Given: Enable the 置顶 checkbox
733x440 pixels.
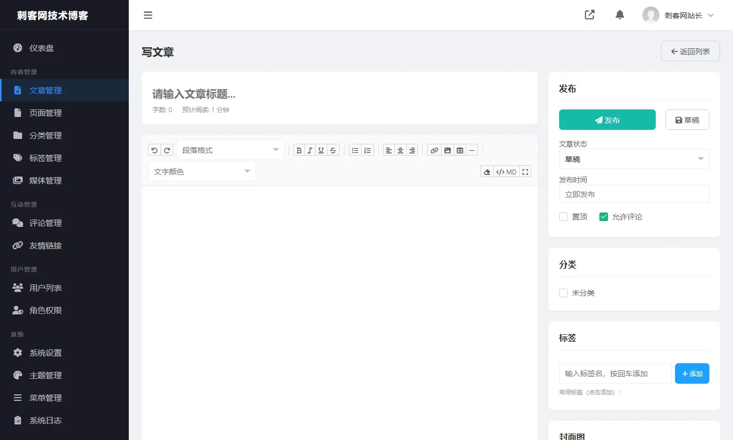Looking at the screenshot, I should pyautogui.click(x=563, y=217).
